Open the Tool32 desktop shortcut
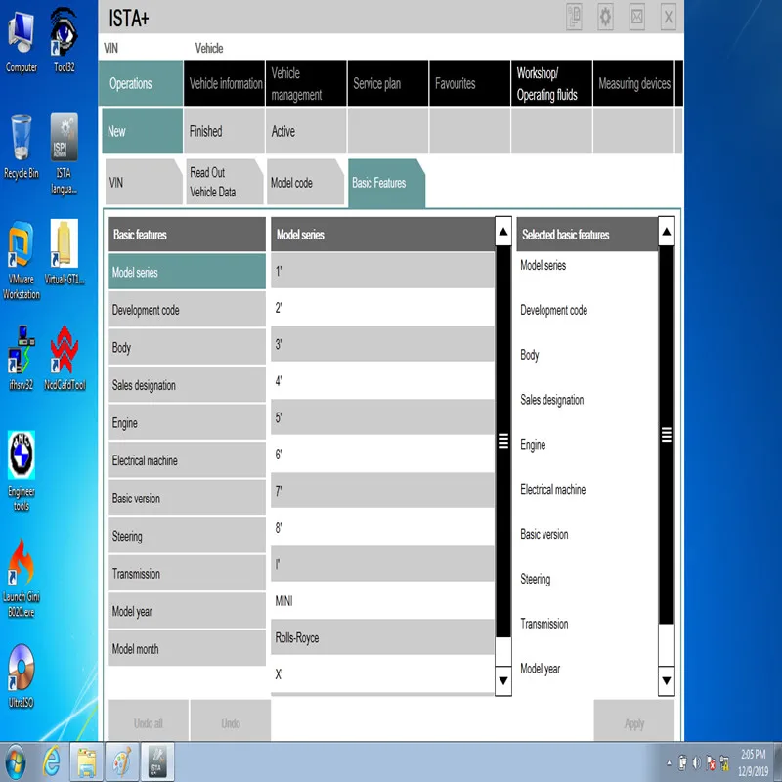Screen dimensions: 782x782 click(x=64, y=41)
